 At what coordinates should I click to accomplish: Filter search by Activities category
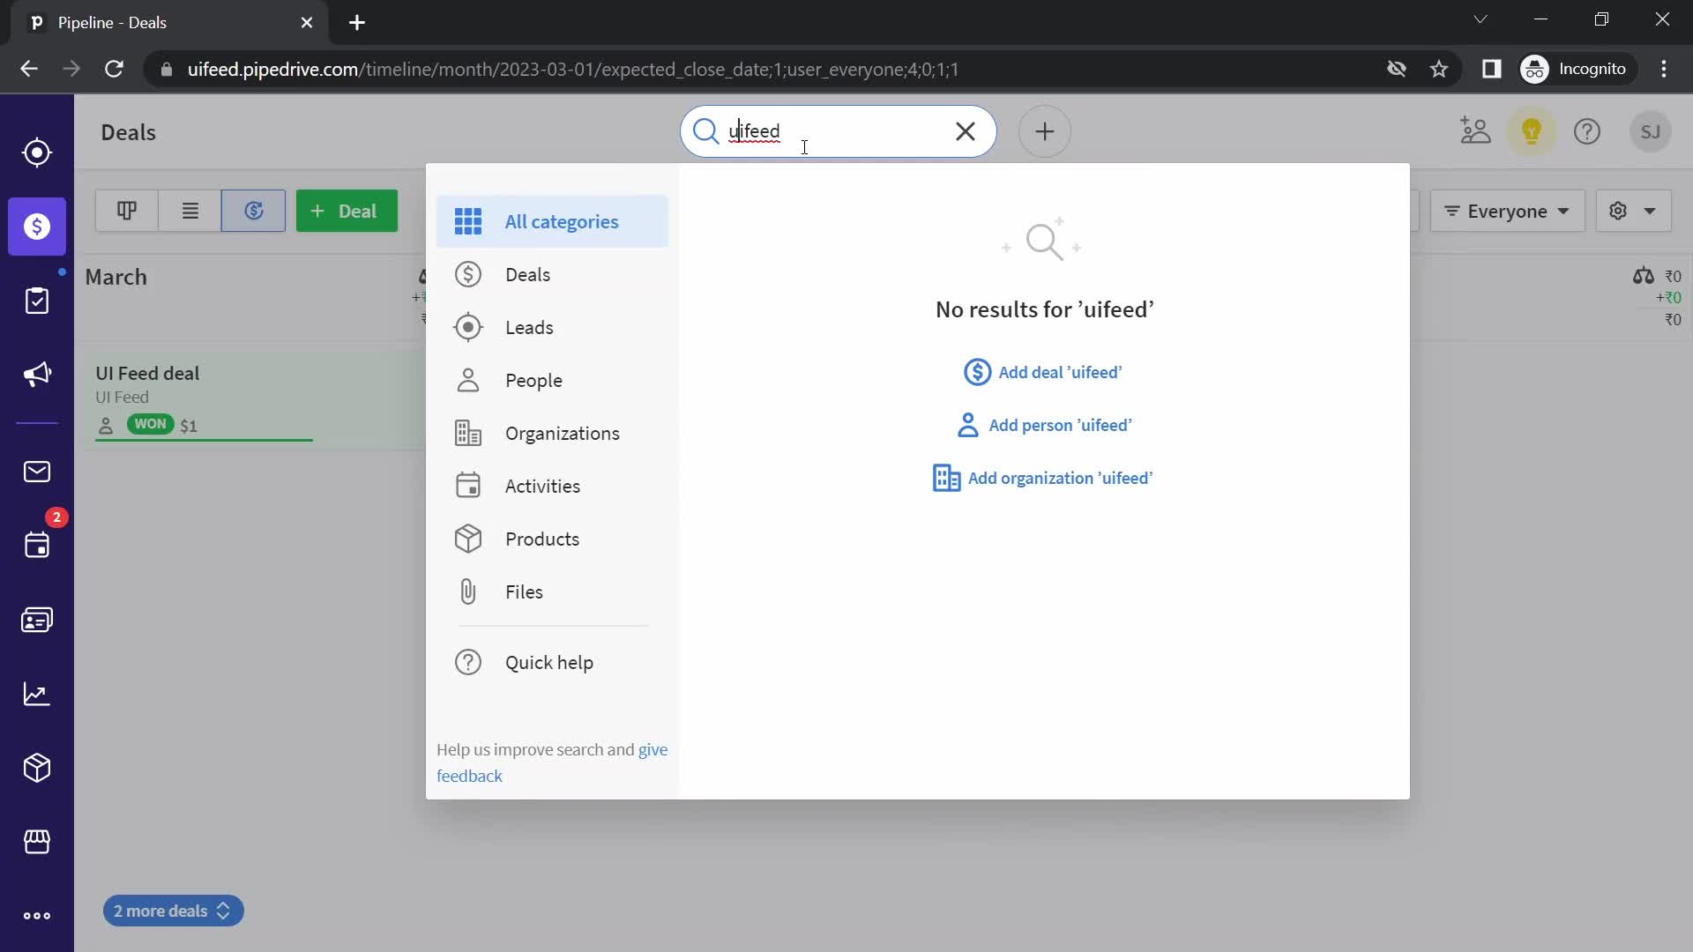pyautogui.click(x=552, y=486)
